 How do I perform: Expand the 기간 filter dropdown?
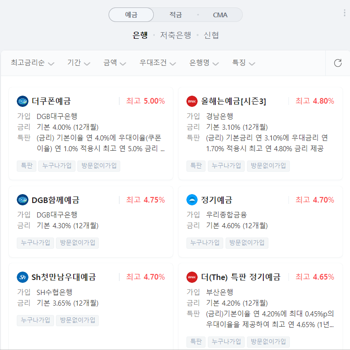(79, 63)
